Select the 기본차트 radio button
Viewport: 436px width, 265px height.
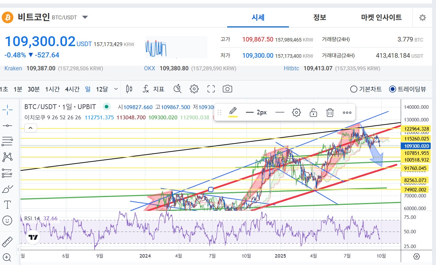pos(354,89)
